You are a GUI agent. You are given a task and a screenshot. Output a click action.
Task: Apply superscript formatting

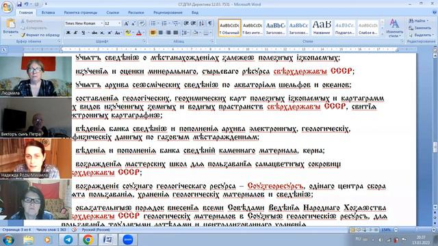[x=109, y=33]
